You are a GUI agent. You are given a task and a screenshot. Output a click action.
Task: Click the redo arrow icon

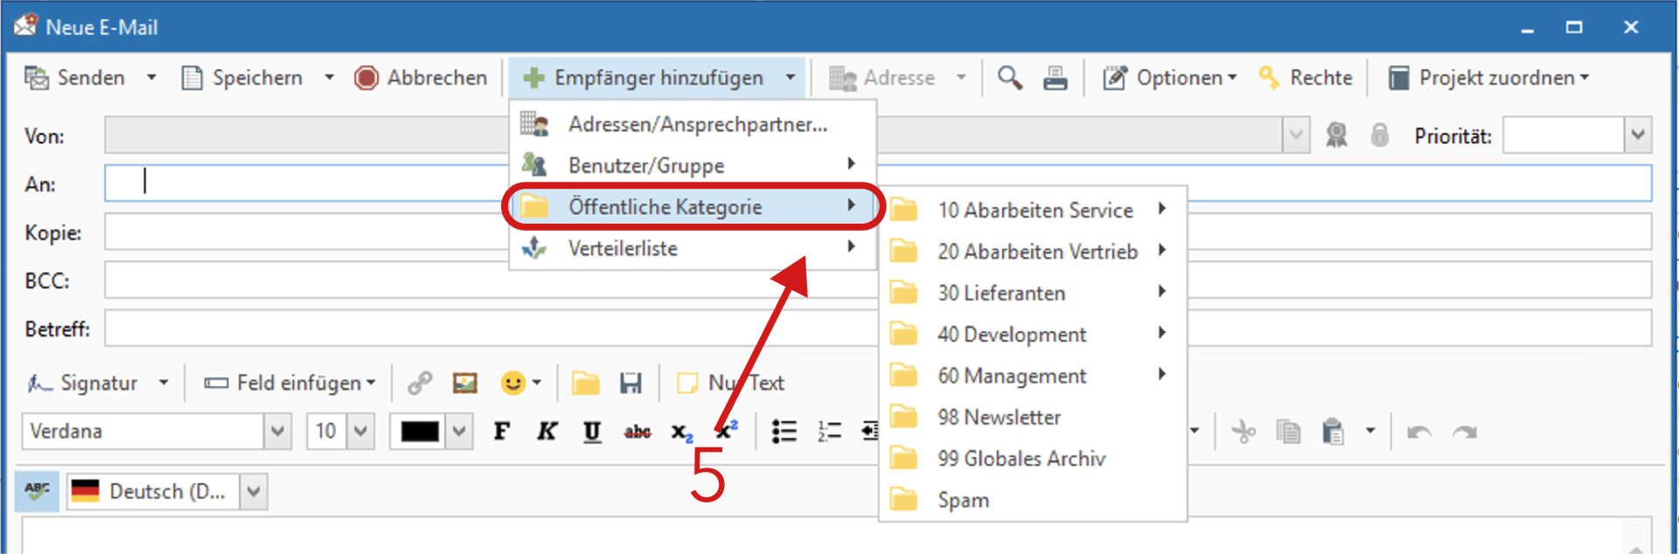(1464, 431)
